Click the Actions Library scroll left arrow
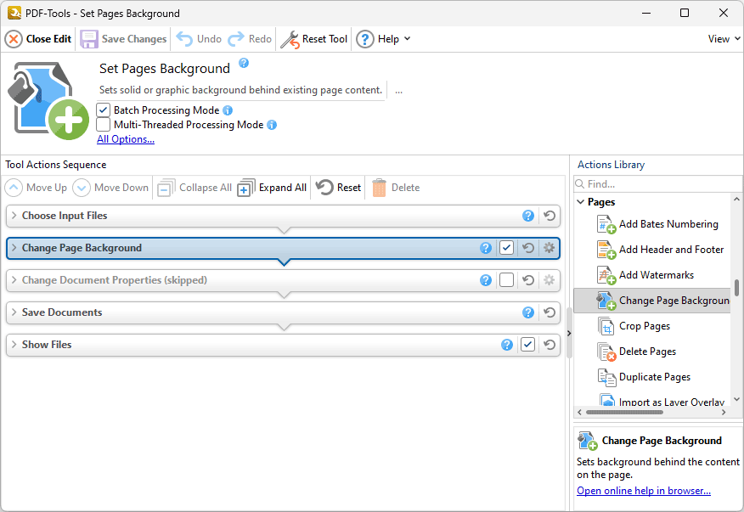Viewport: 744px width, 512px height. pos(579,413)
